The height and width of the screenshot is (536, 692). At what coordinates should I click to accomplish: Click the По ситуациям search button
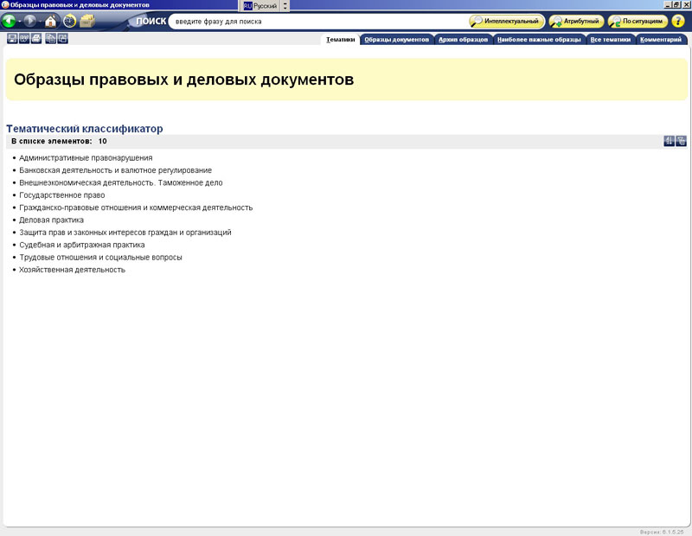[x=638, y=21]
